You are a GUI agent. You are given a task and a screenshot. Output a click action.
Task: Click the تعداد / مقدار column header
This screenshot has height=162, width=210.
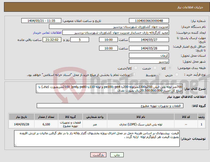pos(46,117)
